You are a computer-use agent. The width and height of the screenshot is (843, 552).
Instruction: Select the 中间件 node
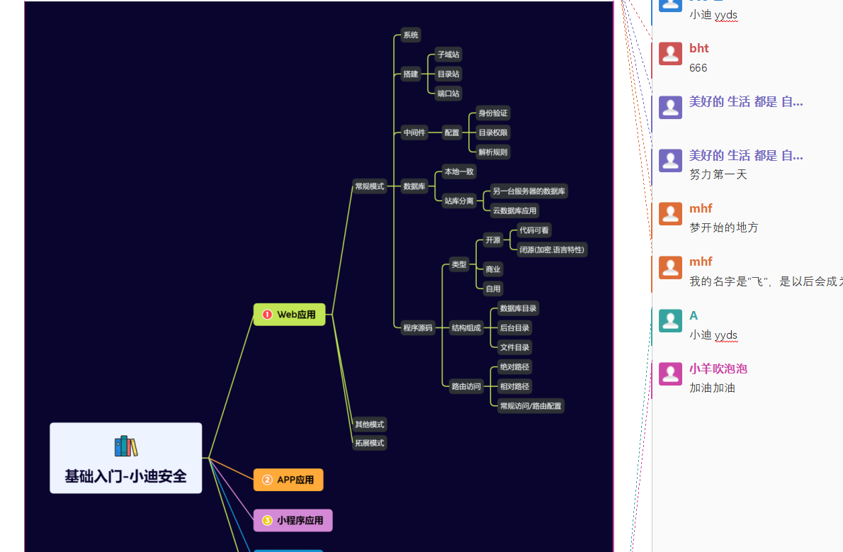tap(414, 133)
